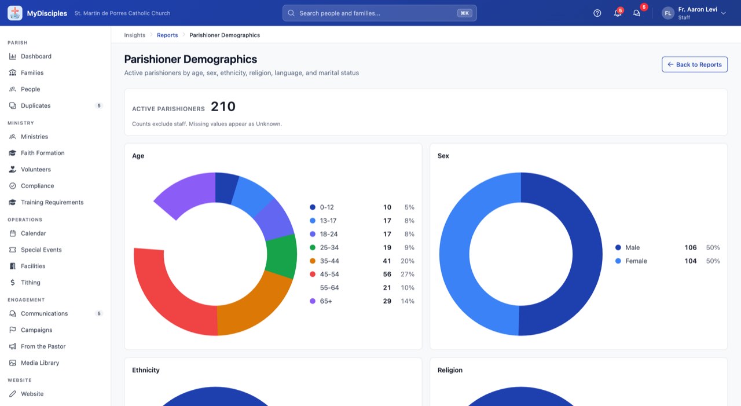Click the active parishioners count 210
The height and width of the screenshot is (406, 741).
223,107
